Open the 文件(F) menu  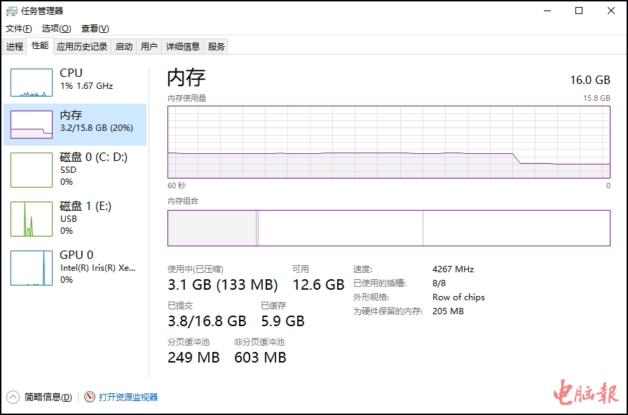19,29
